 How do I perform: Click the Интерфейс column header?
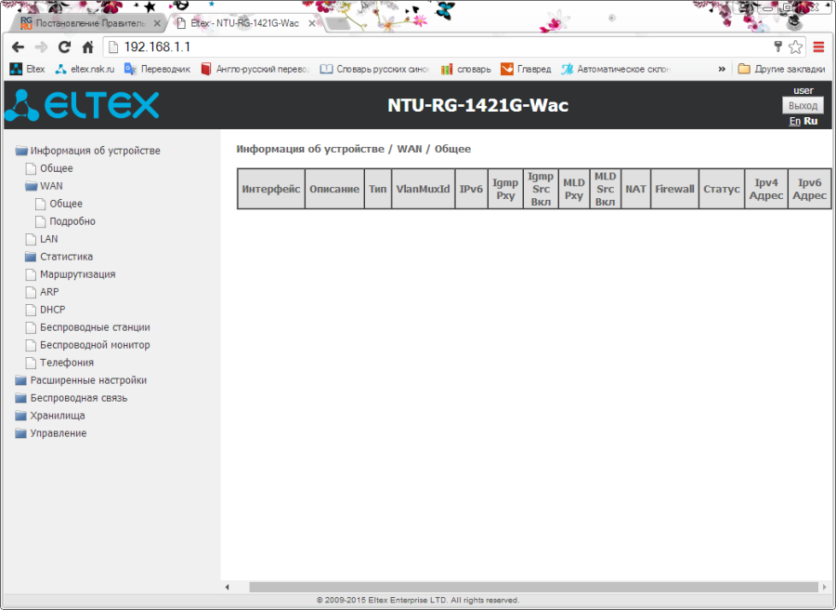click(271, 189)
